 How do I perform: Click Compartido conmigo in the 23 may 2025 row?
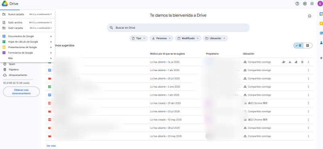click(259, 136)
